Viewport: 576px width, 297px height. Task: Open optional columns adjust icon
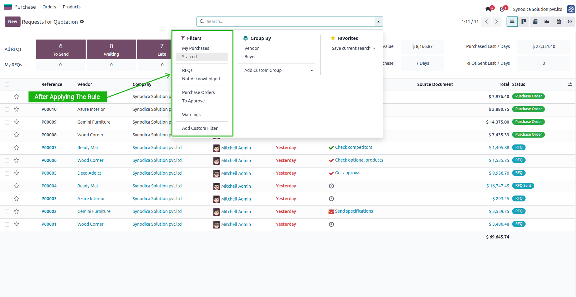(x=570, y=84)
